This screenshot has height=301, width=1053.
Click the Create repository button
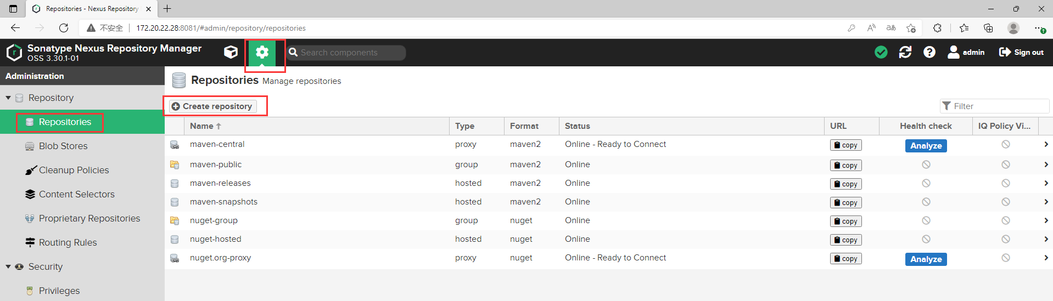click(x=212, y=106)
